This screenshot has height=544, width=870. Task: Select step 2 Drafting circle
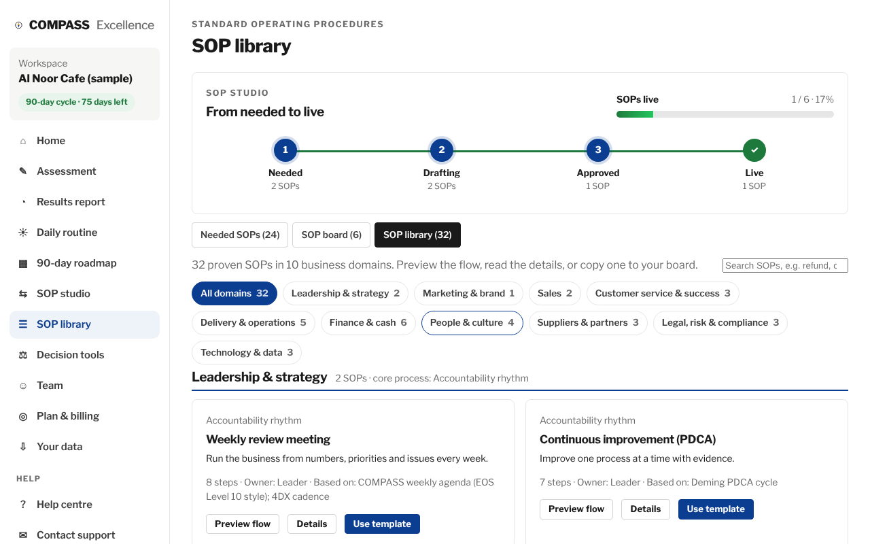coord(442,150)
